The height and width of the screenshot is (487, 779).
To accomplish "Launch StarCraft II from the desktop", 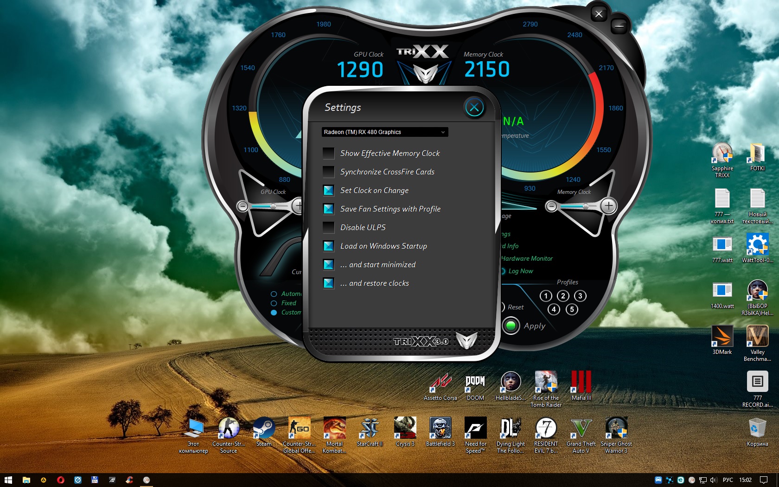I will [x=370, y=432].
